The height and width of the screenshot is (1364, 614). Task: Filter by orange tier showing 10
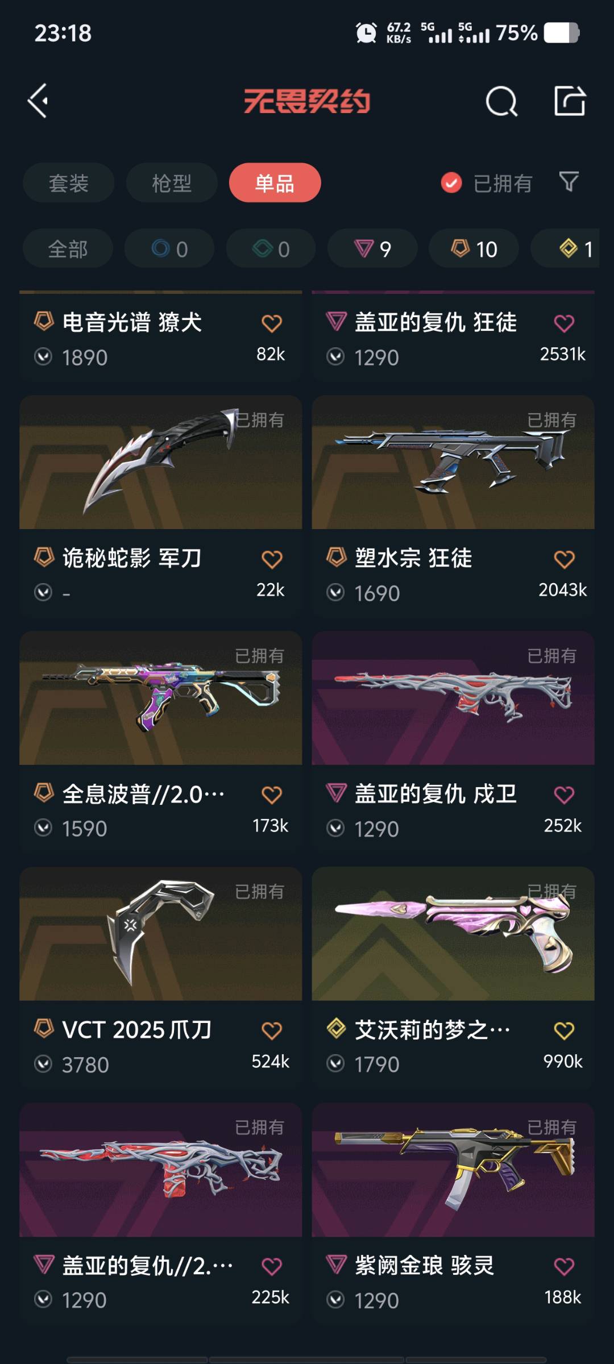[x=474, y=249]
